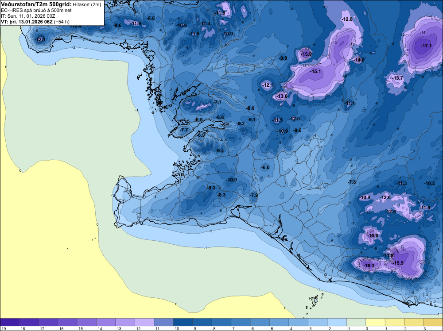Click the -14.0 temperature label
The image size is (443, 331).
pos(359,60)
